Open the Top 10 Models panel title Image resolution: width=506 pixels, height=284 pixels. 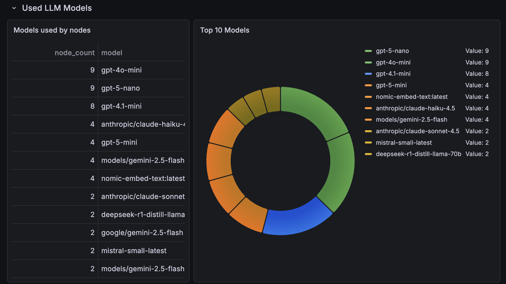[225, 30]
